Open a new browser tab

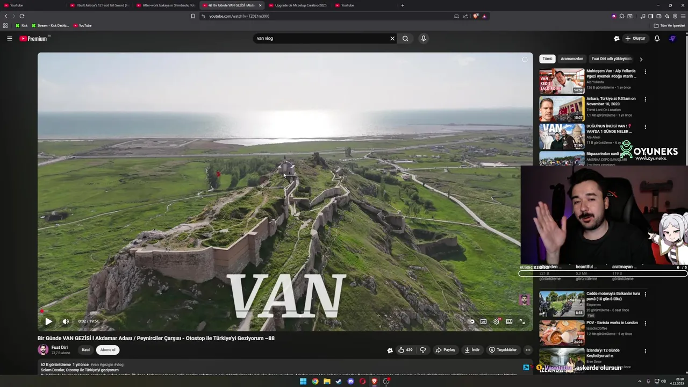click(403, 5)
